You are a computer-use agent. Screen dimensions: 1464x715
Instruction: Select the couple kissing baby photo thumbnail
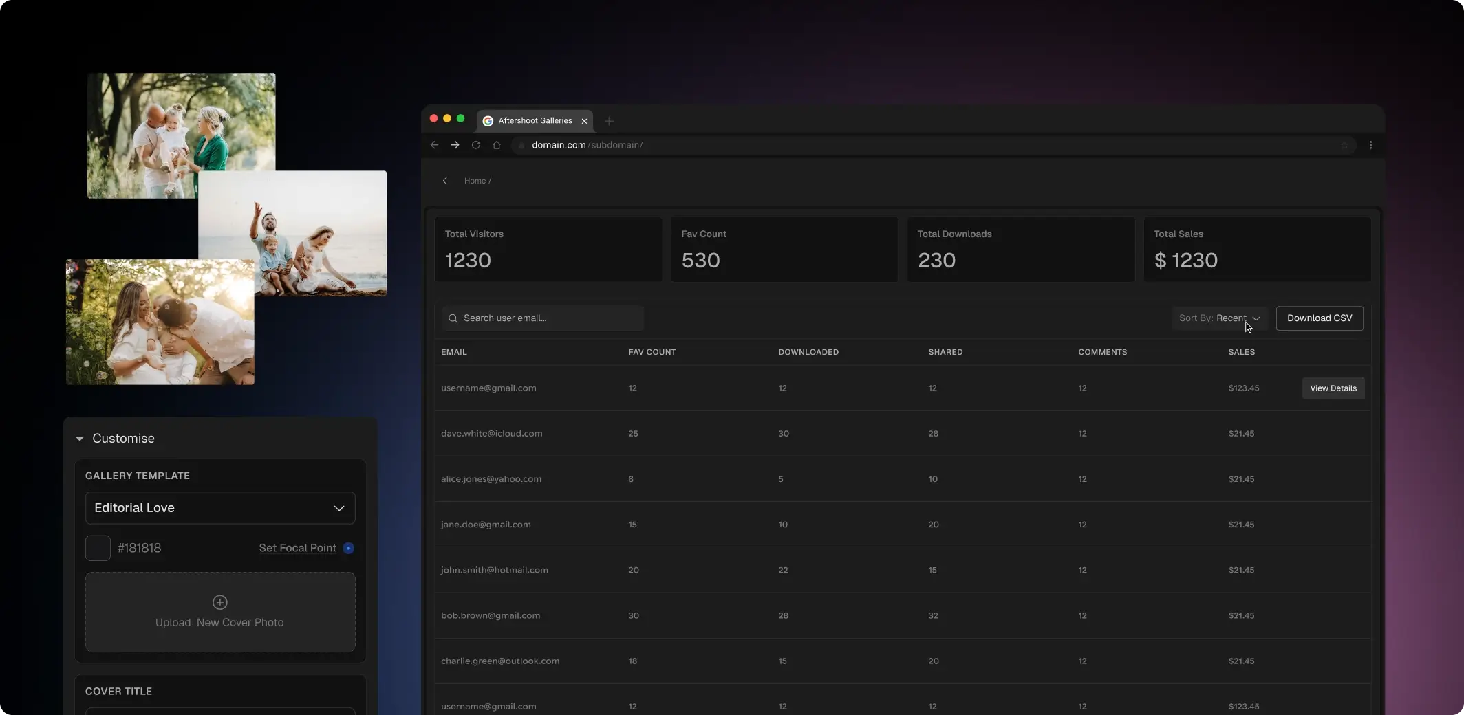tap(160, 322)
